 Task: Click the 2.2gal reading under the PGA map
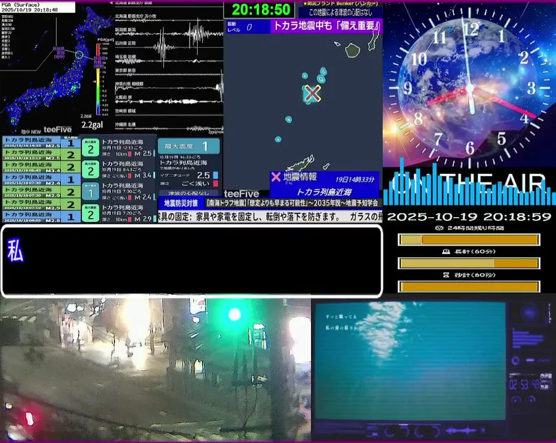click(92, 125)
